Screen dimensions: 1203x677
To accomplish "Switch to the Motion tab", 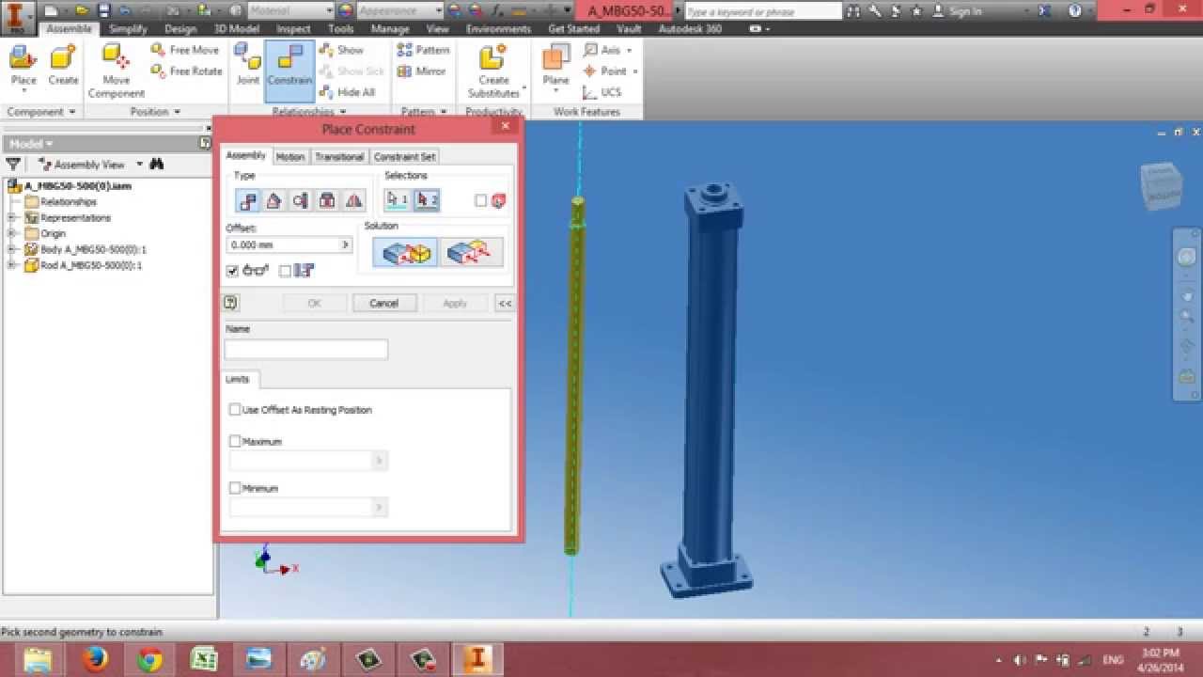I will pyautogui.click(x=289, y=157).
